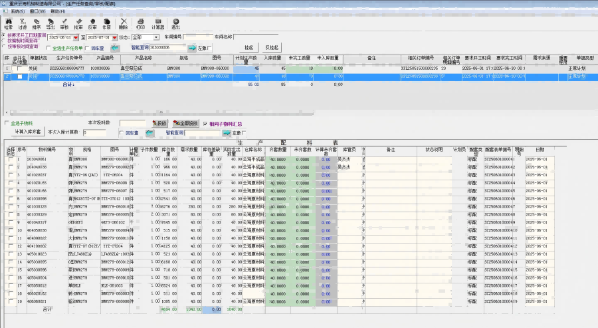The width and height of the screenshot is (598, 328).
Task: Click the 过滤 filter toolbar icon
Action: (22, 23)
